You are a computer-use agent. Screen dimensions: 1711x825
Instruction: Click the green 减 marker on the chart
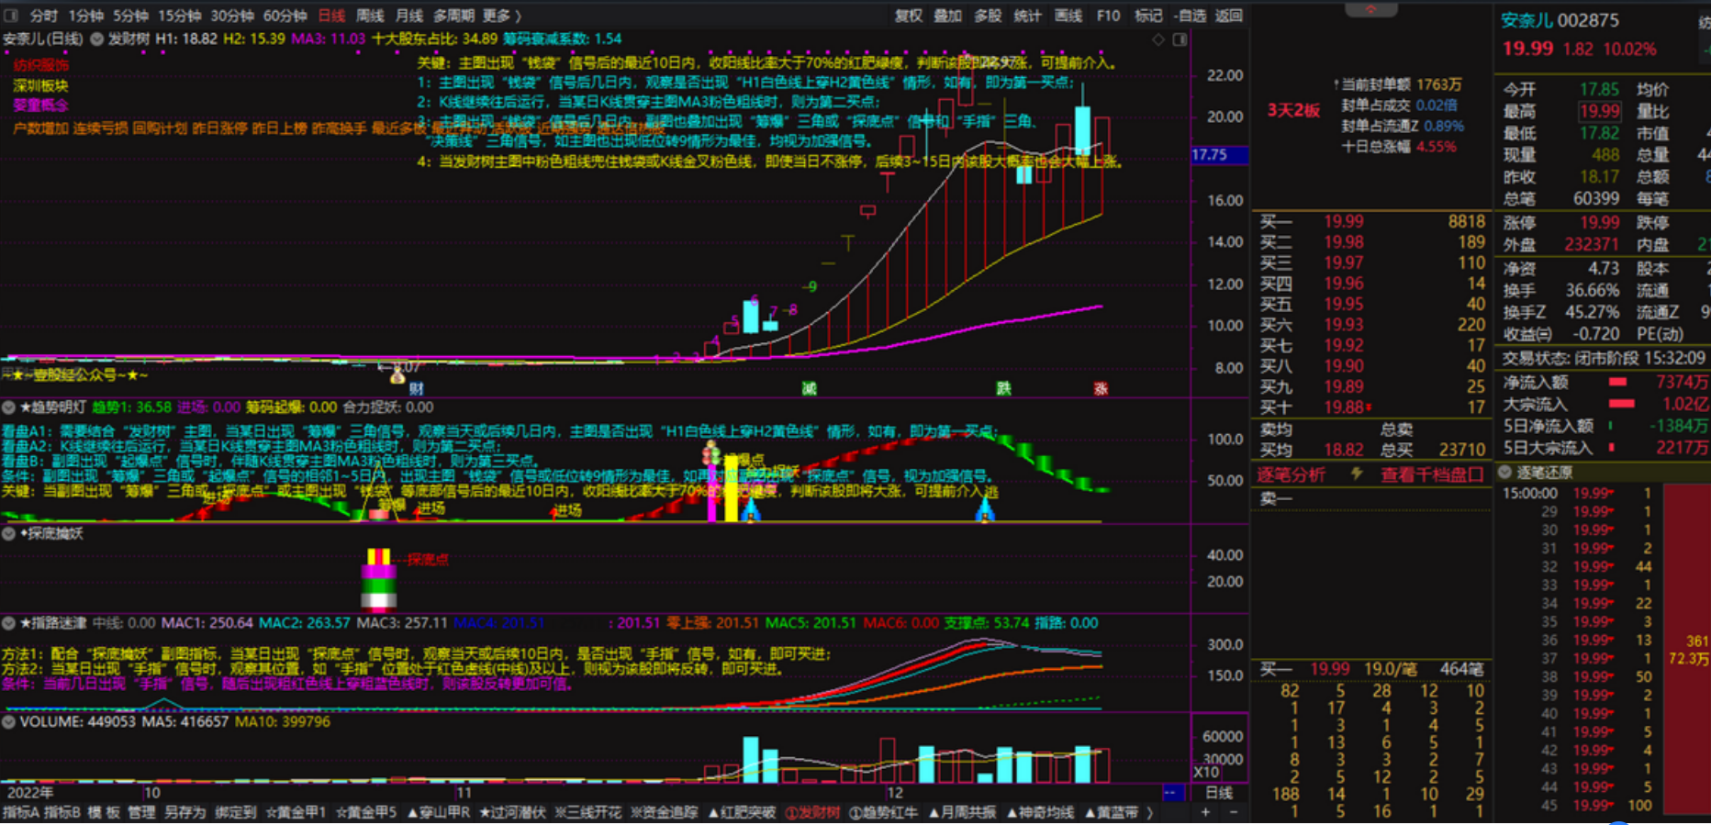pyautogui.click(x=809, y=388)
